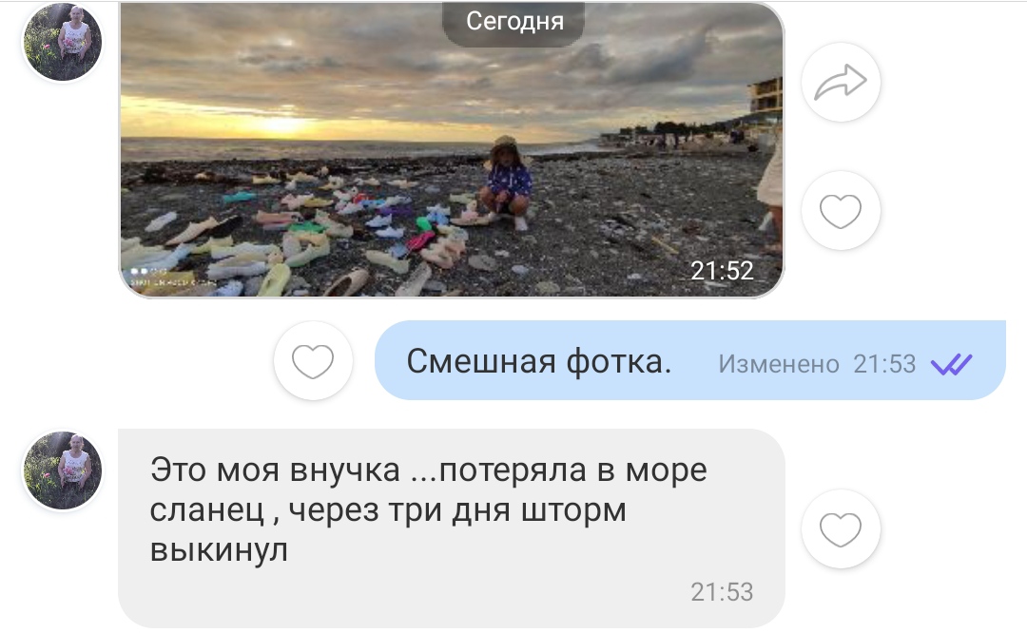Click the double checkmark read status
Screen dimensions: 1027x633
coord(952,364)
